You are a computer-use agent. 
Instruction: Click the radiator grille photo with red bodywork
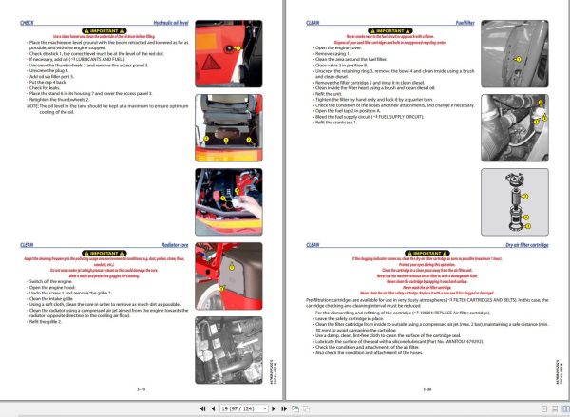point(229,275)
